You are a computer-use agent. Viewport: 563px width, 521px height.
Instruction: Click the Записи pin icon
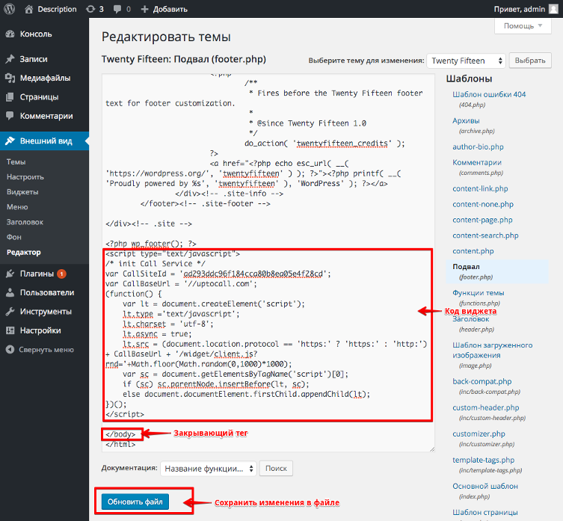pyautogui.click(x=10, y=59)
